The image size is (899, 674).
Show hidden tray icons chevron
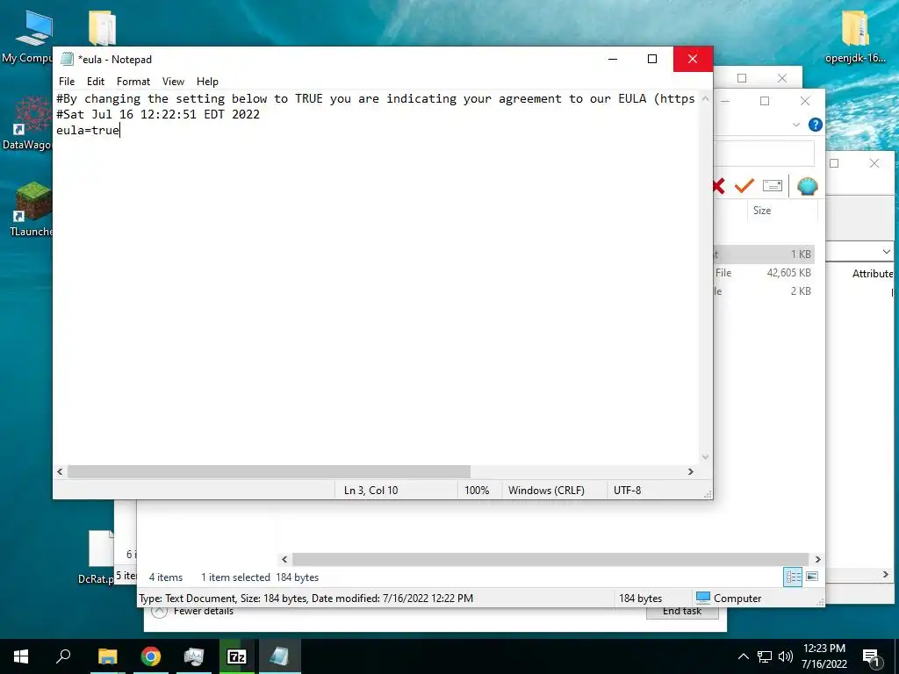[743, 656]
